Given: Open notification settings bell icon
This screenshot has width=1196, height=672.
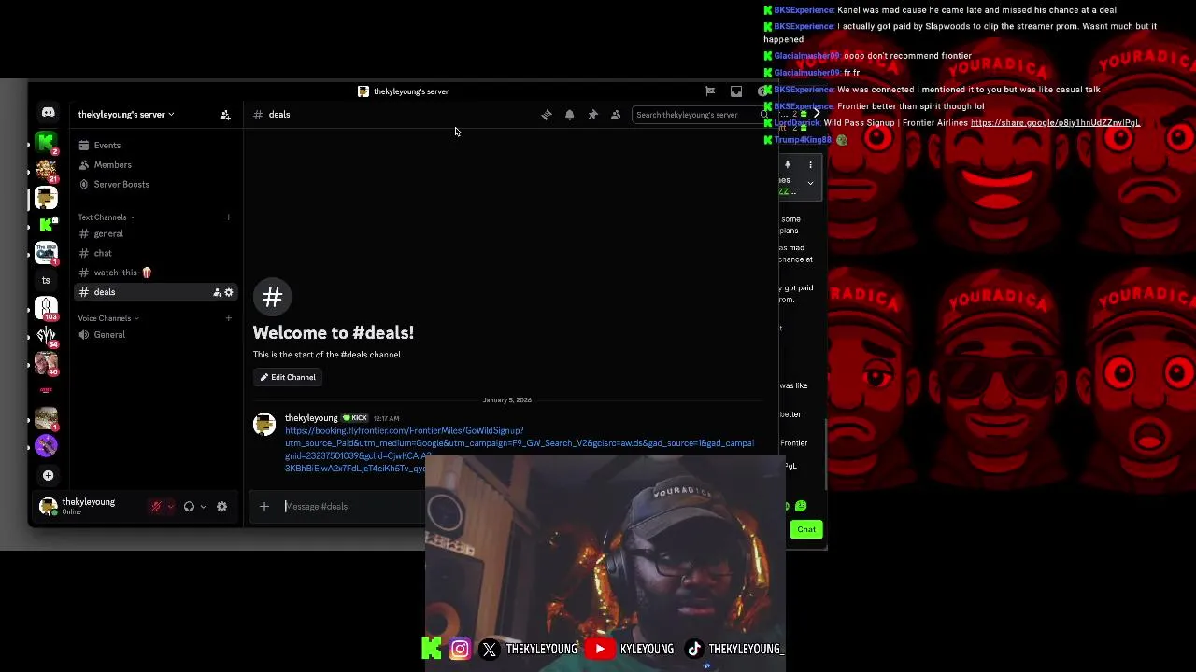Looking at the screenshot, I should click(569, 115).
